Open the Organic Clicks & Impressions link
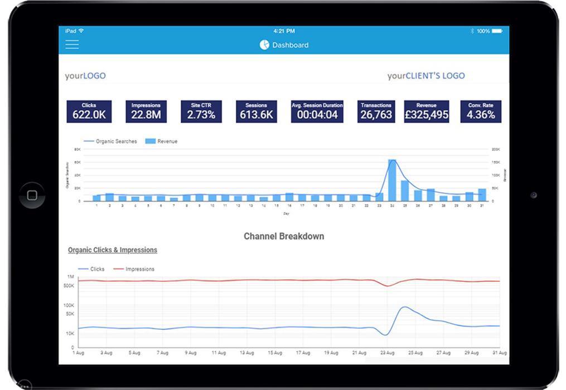Viewport: 566px width, 390px height. coord(113,250)
